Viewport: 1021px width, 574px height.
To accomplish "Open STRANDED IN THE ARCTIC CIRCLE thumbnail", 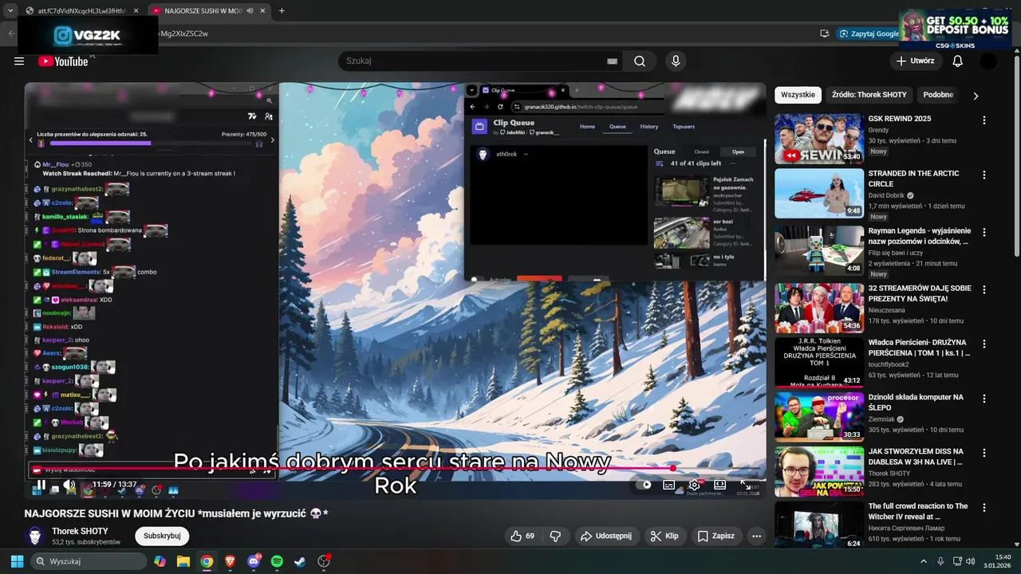I will point(819,193).
